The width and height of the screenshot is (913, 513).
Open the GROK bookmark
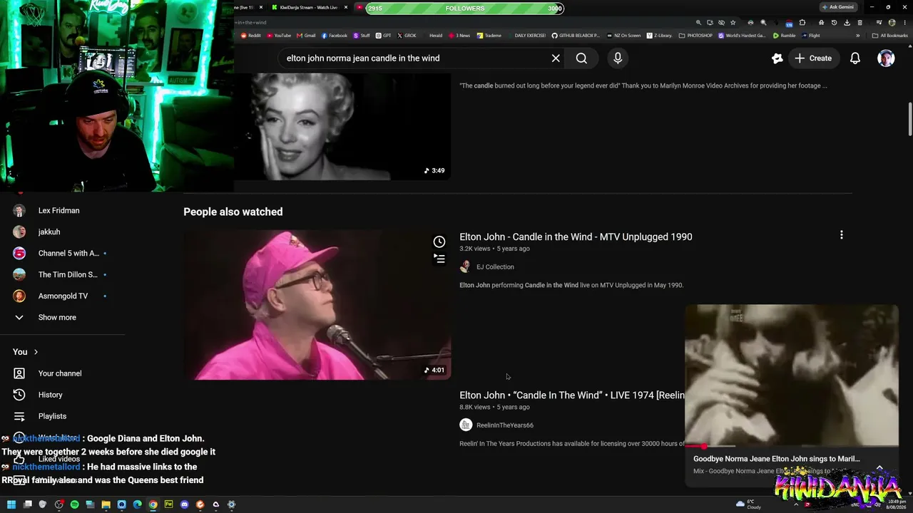(407, 36)
